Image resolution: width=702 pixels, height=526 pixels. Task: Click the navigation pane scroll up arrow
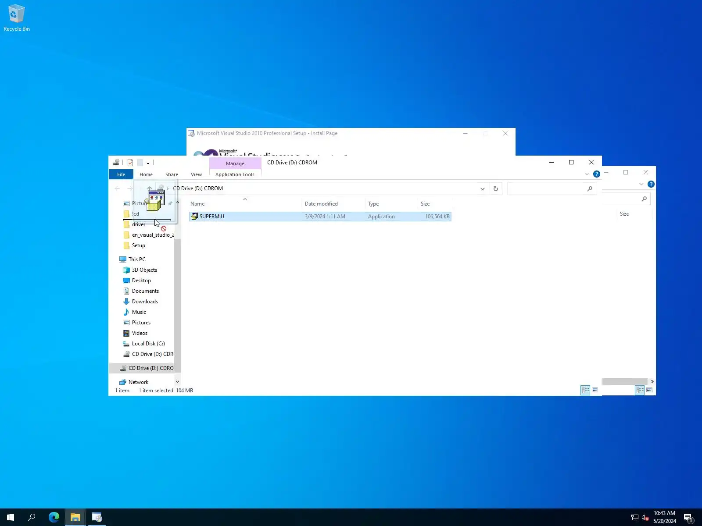click(177, 203)
